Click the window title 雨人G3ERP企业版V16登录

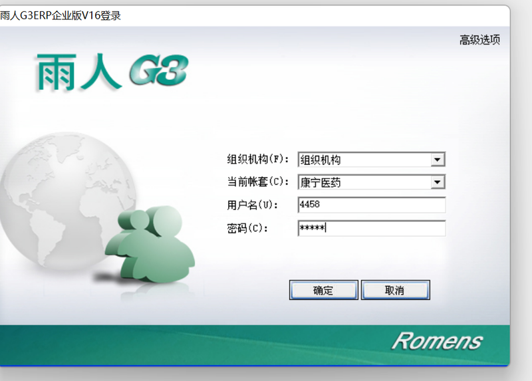click(61, 15)
